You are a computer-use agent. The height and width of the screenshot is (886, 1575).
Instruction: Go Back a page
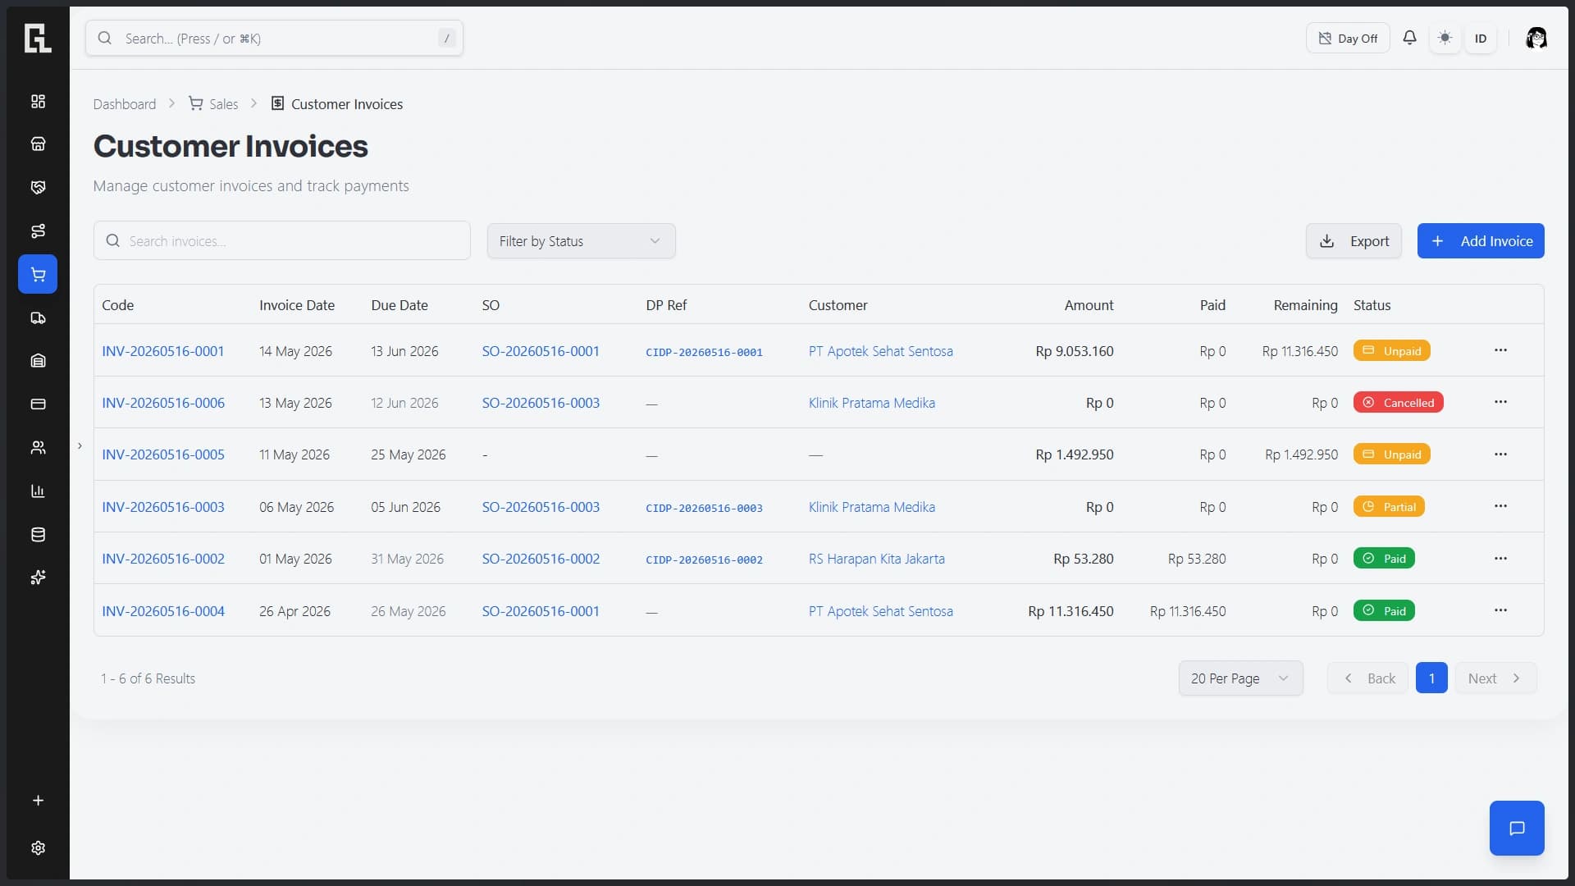pyautogui.click(x=1368, y=678)
